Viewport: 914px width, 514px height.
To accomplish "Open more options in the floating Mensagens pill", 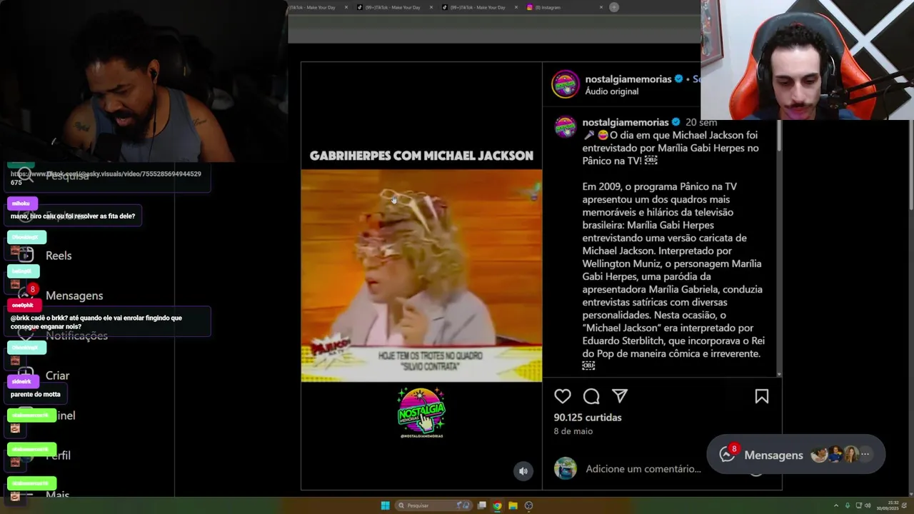I will (x=865, y=454).
